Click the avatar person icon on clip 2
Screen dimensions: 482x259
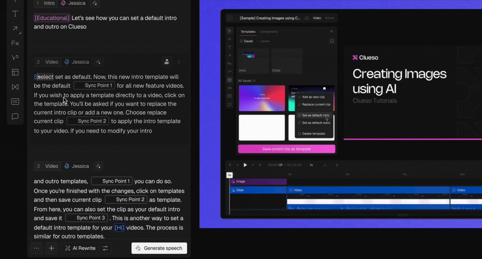(166, 62)
